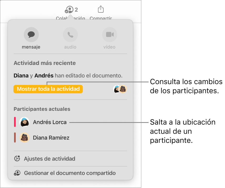Screen dimensions: 225x188
Task: Click the Ajustes de actividad gear icon
Action: tap(17, 158)
